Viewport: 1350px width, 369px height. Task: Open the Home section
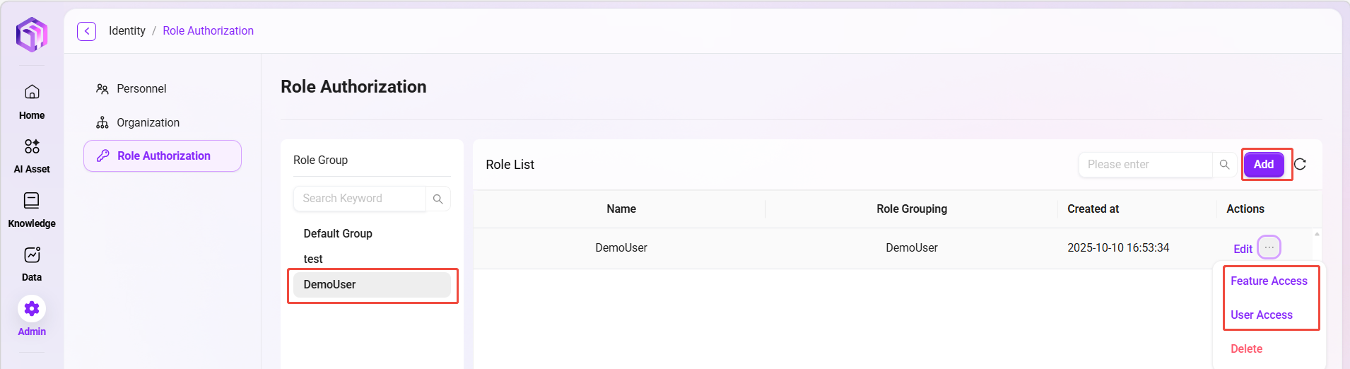pos(32,102)
